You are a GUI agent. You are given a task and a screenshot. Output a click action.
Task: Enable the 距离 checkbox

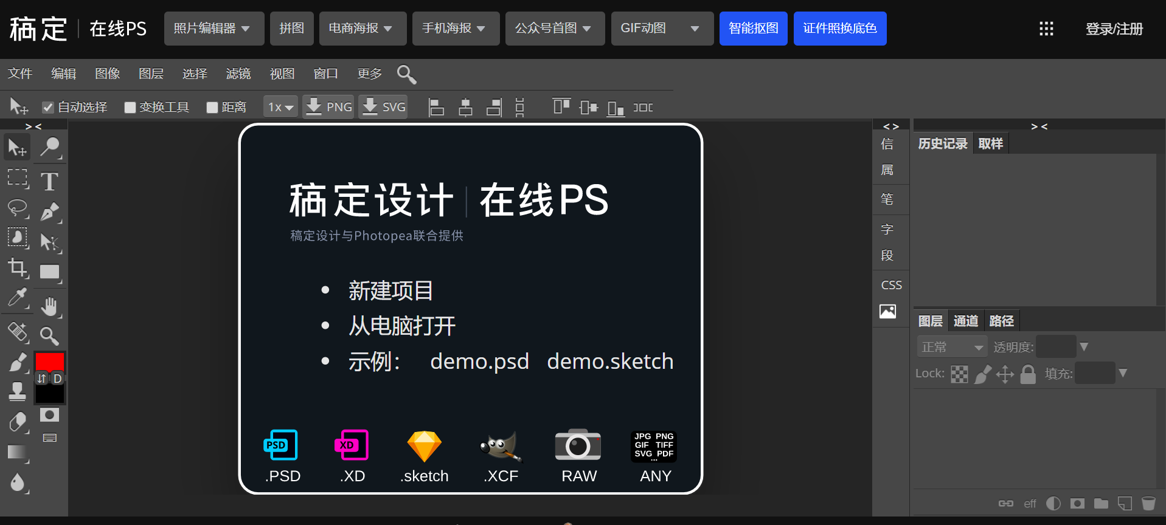coord(212,108)
